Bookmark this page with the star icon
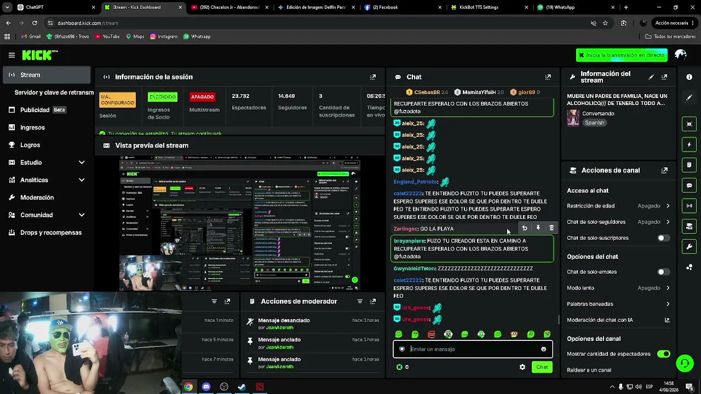 [x=605, y=23]
